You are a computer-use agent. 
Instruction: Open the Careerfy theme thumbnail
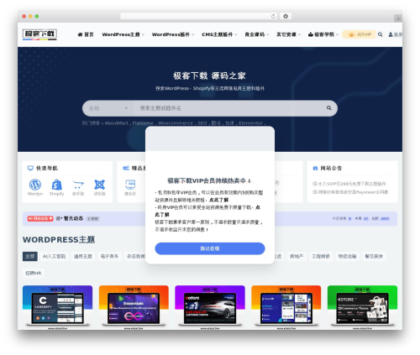(x=57, y=307)
